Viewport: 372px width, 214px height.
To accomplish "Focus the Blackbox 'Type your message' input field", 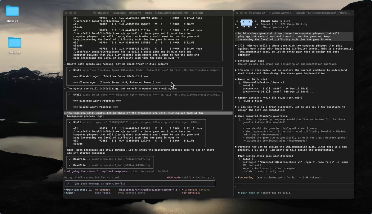I will click(140, 184).
